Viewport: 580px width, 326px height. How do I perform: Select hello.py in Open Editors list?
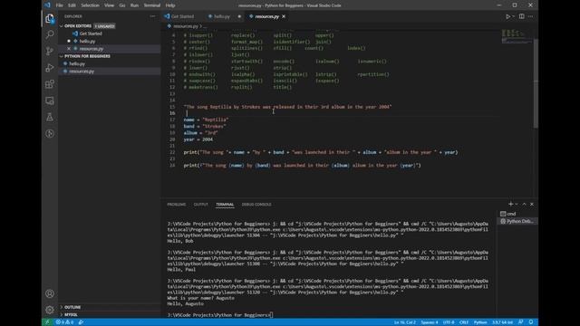click(x=87, y=42)
